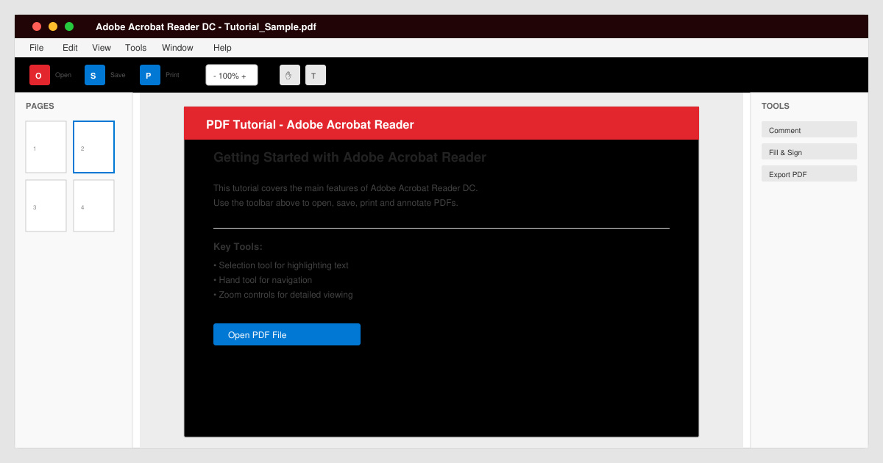Click the Export PDF button
Viewport: 883px width, 463px height.
click(x=809, y=173)
